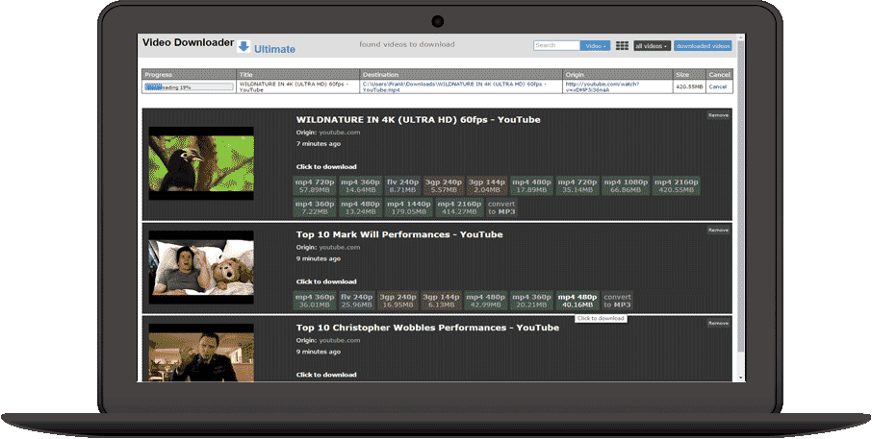Cancel the WILDNATURE download in progress
This screenshot has height=439, width=872.
pyautogui.click(x=717, y=87)
